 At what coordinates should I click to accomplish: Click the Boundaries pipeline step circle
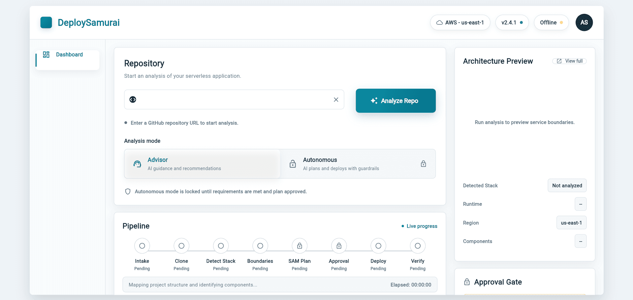pos(260,246)
